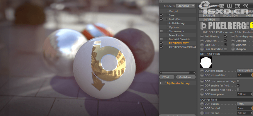This screenshot has width=253, height=116.
Task: Select Team Render in the settings tree
Action: (177, 35)
